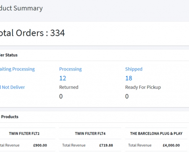Click the Total Orders : 334 heading
189x153 pixels.
[x=32, y=33]
